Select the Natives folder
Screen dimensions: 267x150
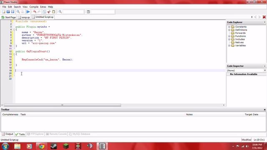click(x=237, y=42)
